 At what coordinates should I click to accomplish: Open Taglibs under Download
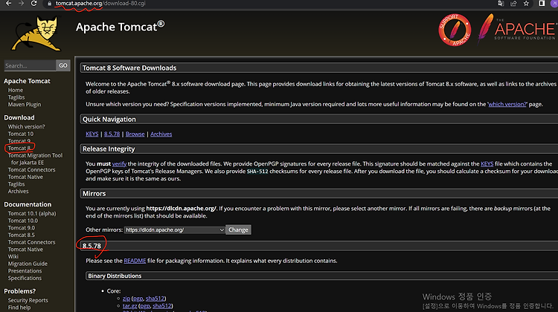pos(16,184)
